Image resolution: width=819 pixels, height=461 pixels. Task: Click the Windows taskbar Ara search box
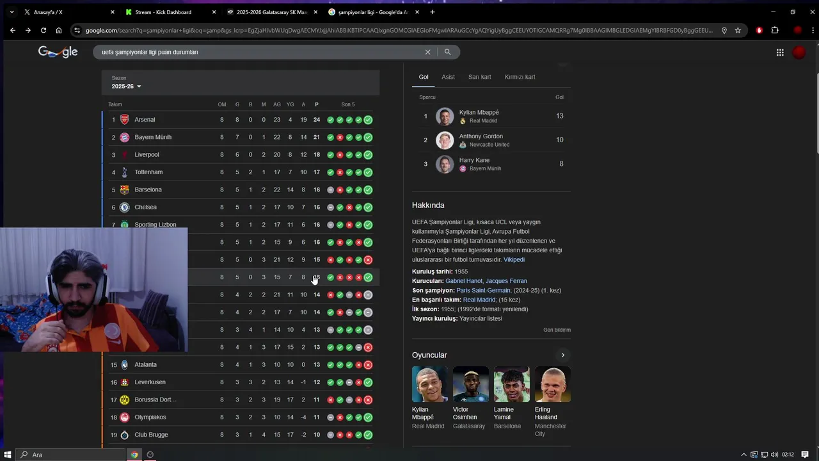[x=70, y=455]
